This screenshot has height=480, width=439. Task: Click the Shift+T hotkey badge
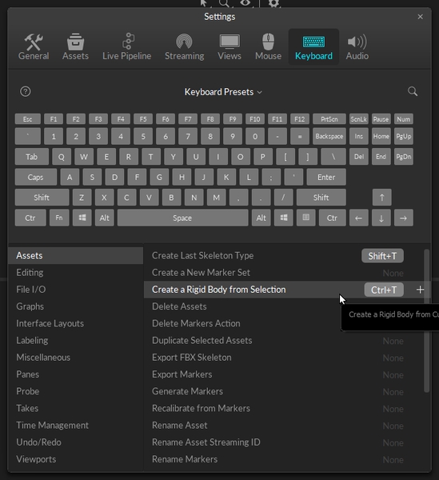[x=382, y=256]
